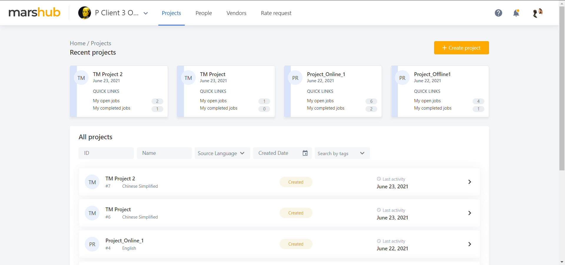Click the open jobs count 4 badge
This screenshot has height=265, width=565.
tap(478, 101)
